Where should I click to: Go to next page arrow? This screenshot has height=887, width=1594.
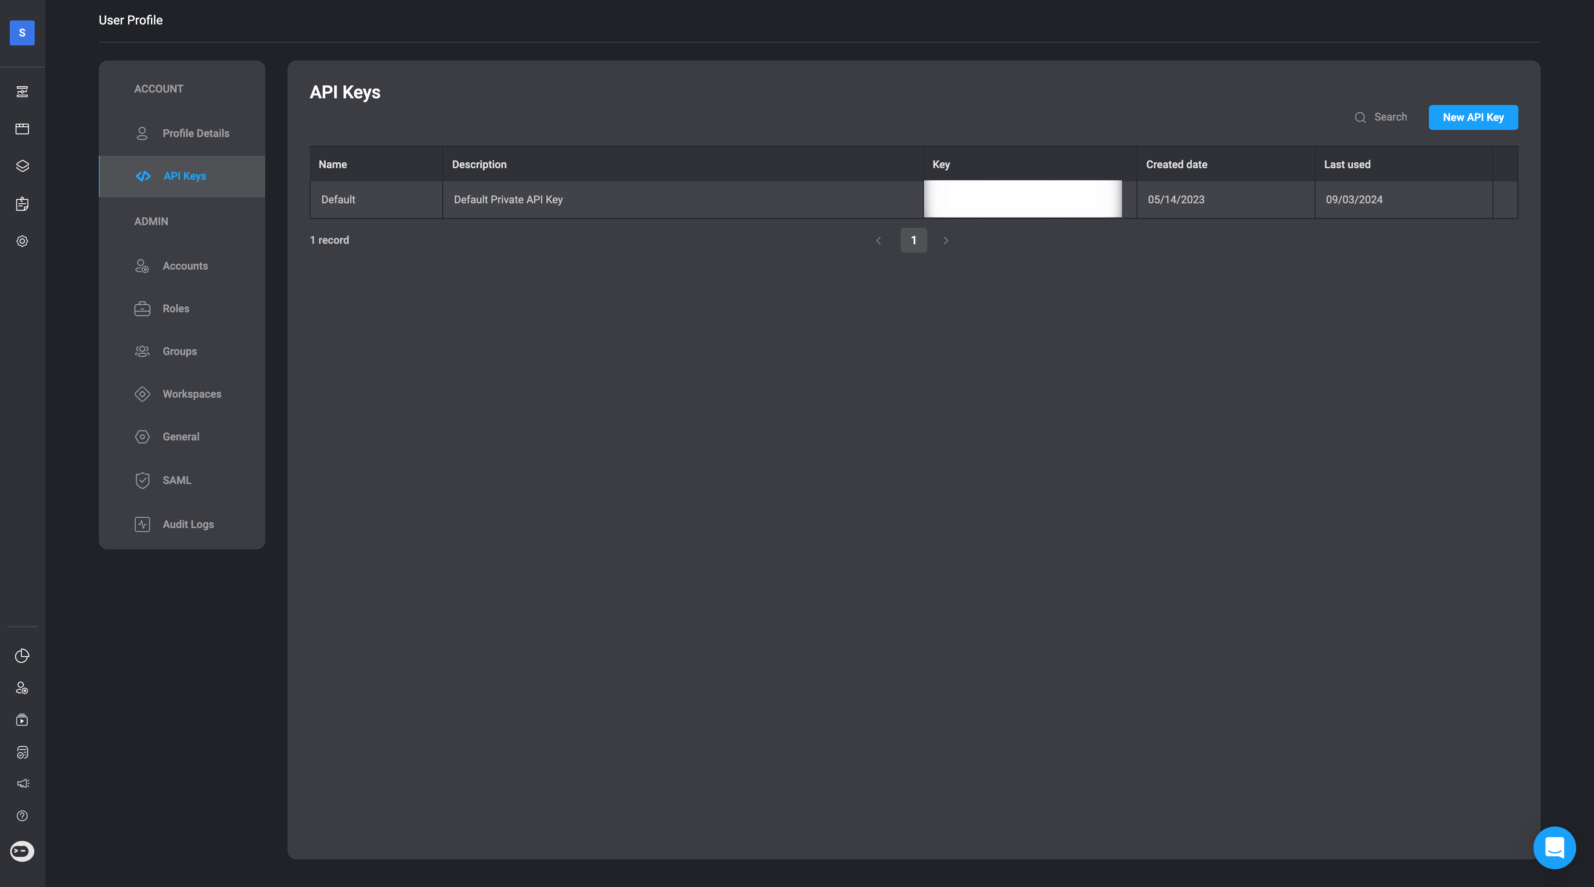coord(945,241)
